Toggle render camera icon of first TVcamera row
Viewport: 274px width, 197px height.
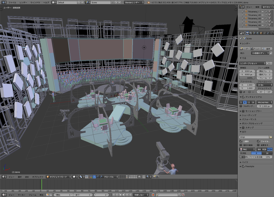[270, 12]
